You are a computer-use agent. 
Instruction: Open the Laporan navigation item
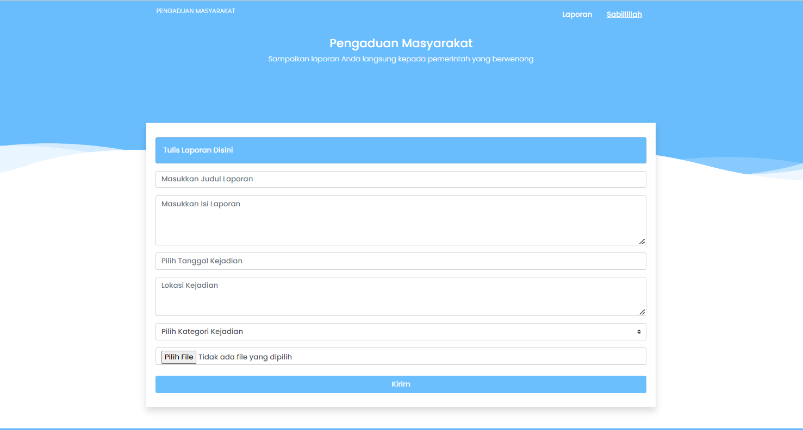point(577,15)
